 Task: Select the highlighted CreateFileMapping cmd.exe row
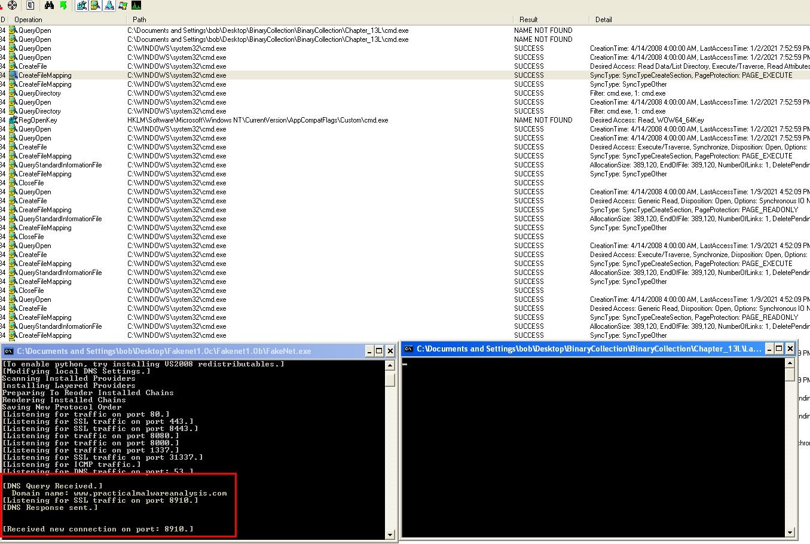[405, 75]
